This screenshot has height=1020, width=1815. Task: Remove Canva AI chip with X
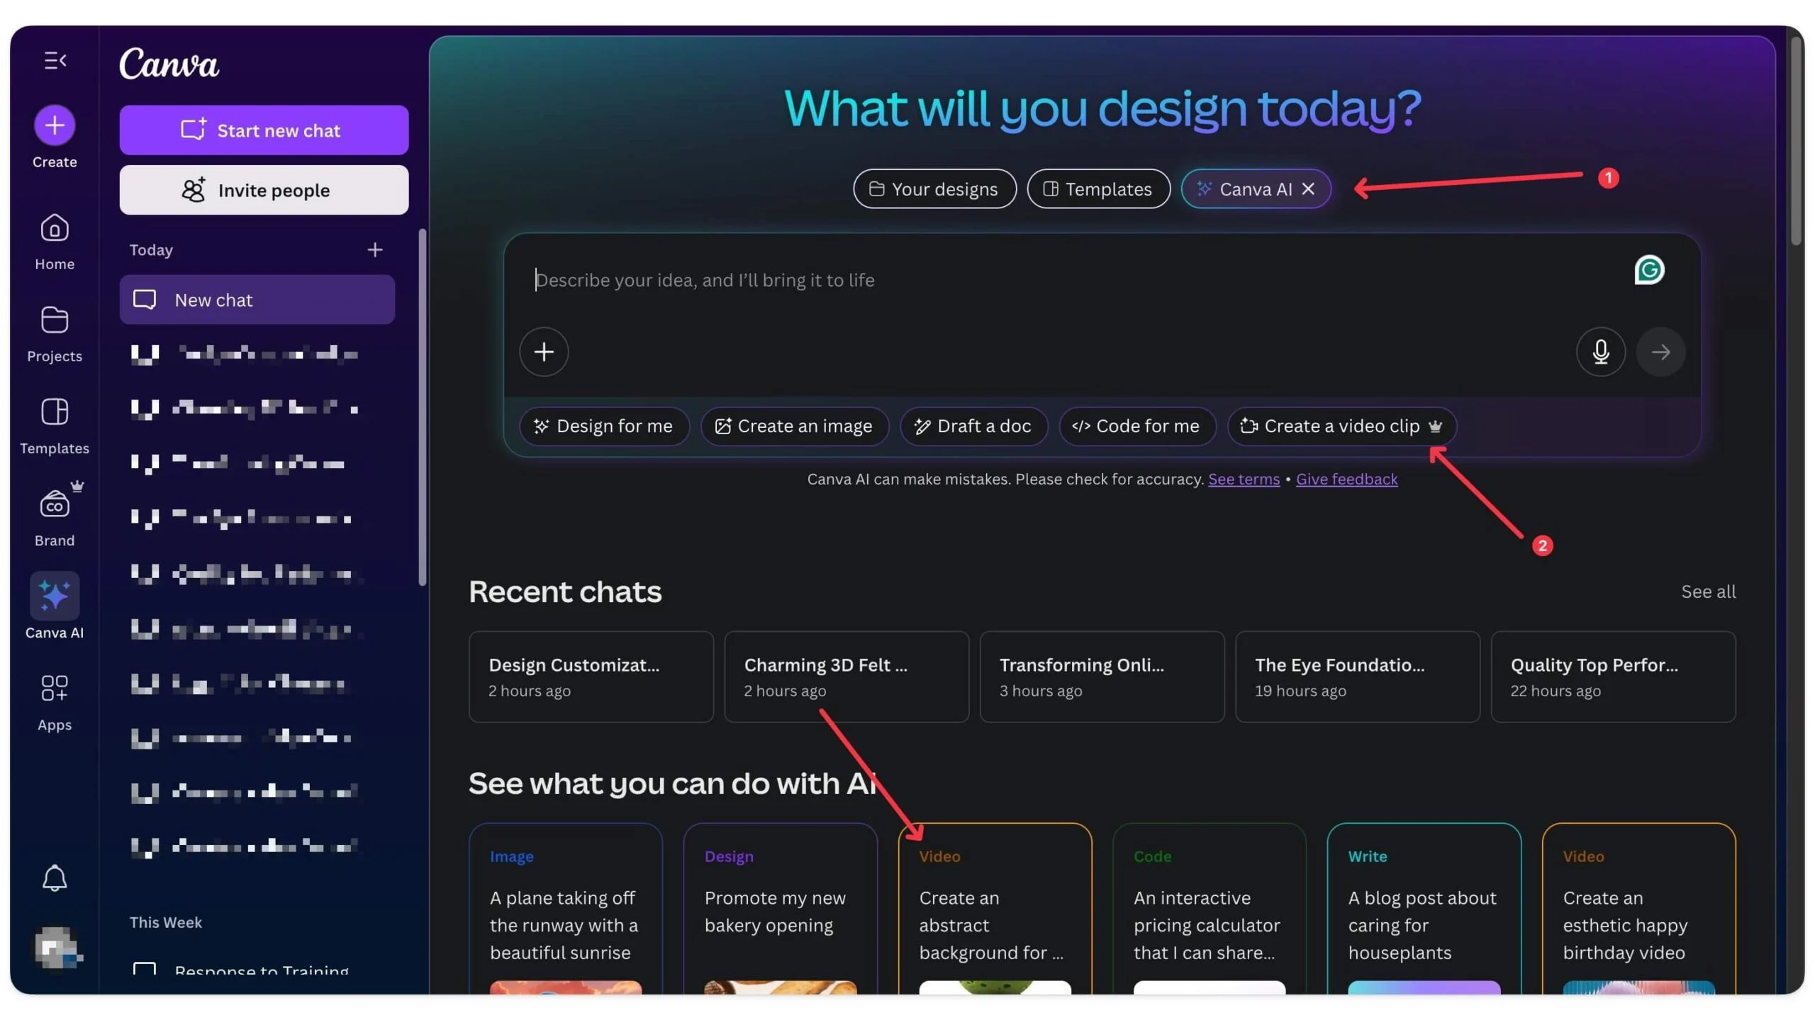click(x=1308, y=189)
